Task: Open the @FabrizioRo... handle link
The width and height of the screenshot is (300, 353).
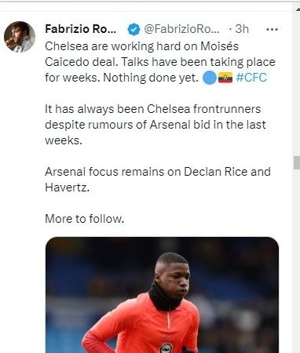Action: tap(182, 29)
